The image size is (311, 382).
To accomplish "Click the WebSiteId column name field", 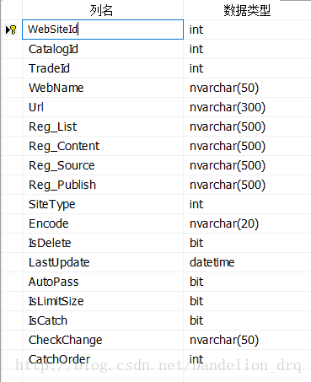I will pyautogui.click(x=103, y=30).
